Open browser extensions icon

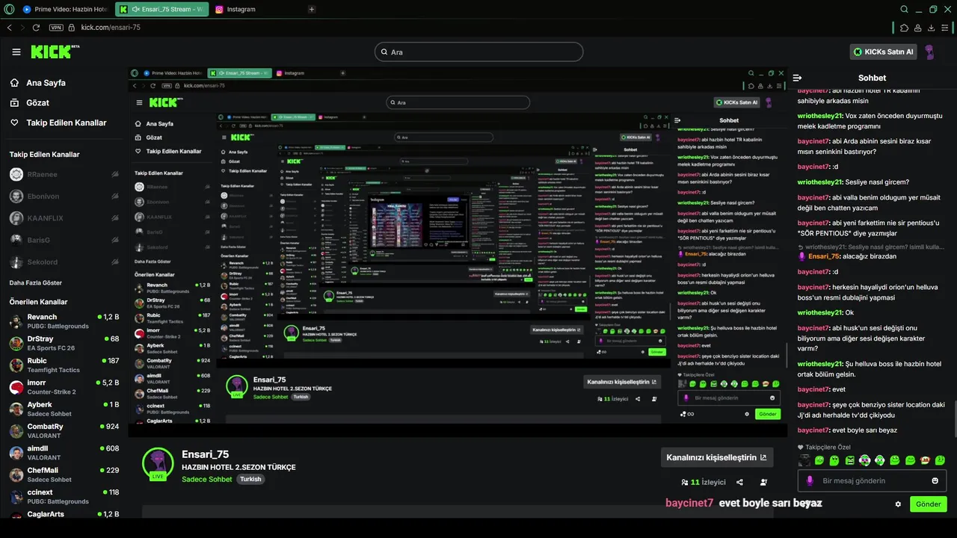[904, 28]
